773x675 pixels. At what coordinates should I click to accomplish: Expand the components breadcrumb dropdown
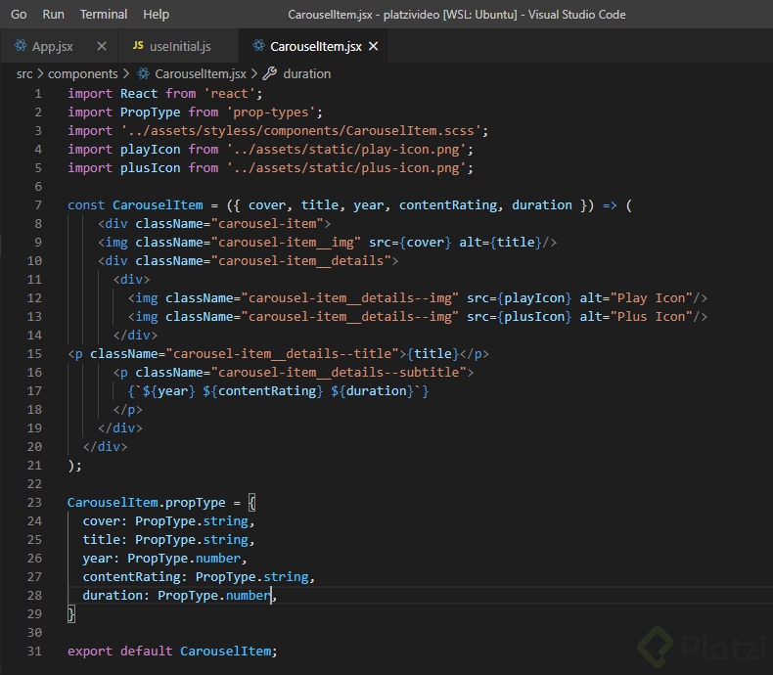click(82, 73)
